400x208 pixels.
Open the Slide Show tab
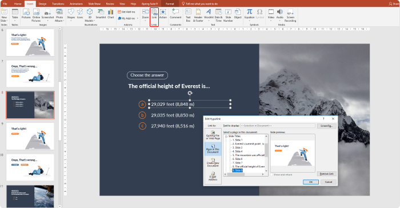click(x=94, y=4)
